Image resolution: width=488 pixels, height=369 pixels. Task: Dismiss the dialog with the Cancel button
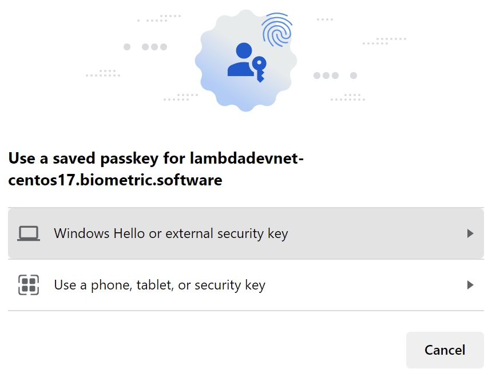(x=445, y=350)
